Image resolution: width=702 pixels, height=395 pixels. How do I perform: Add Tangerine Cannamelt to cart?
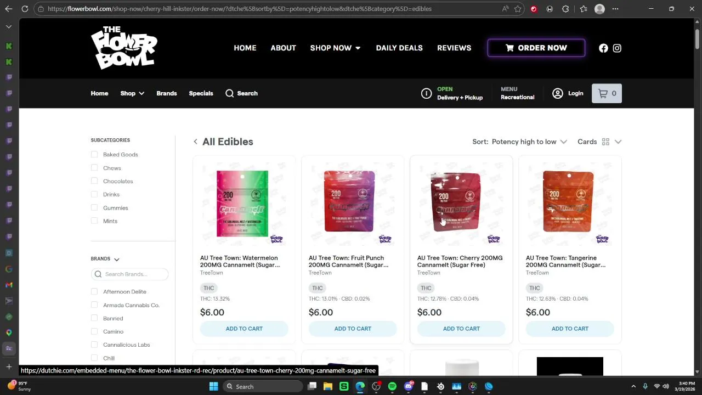tap(570, 329)
